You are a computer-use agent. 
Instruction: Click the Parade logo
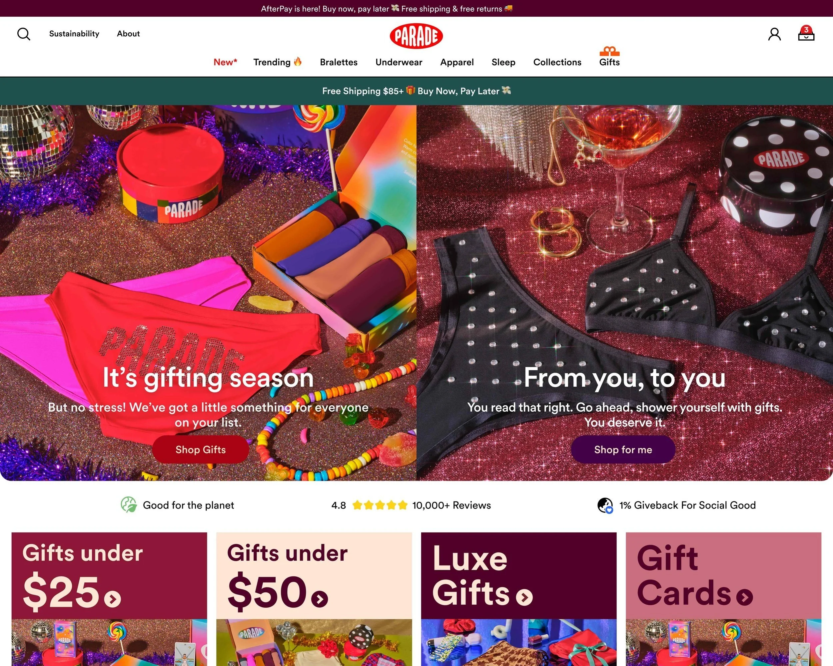click(x=416, y=36)
